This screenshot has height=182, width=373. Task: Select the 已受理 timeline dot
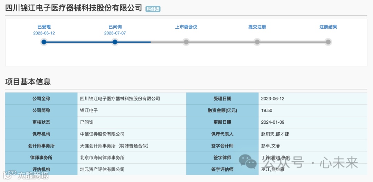click(x=44, y=42)
